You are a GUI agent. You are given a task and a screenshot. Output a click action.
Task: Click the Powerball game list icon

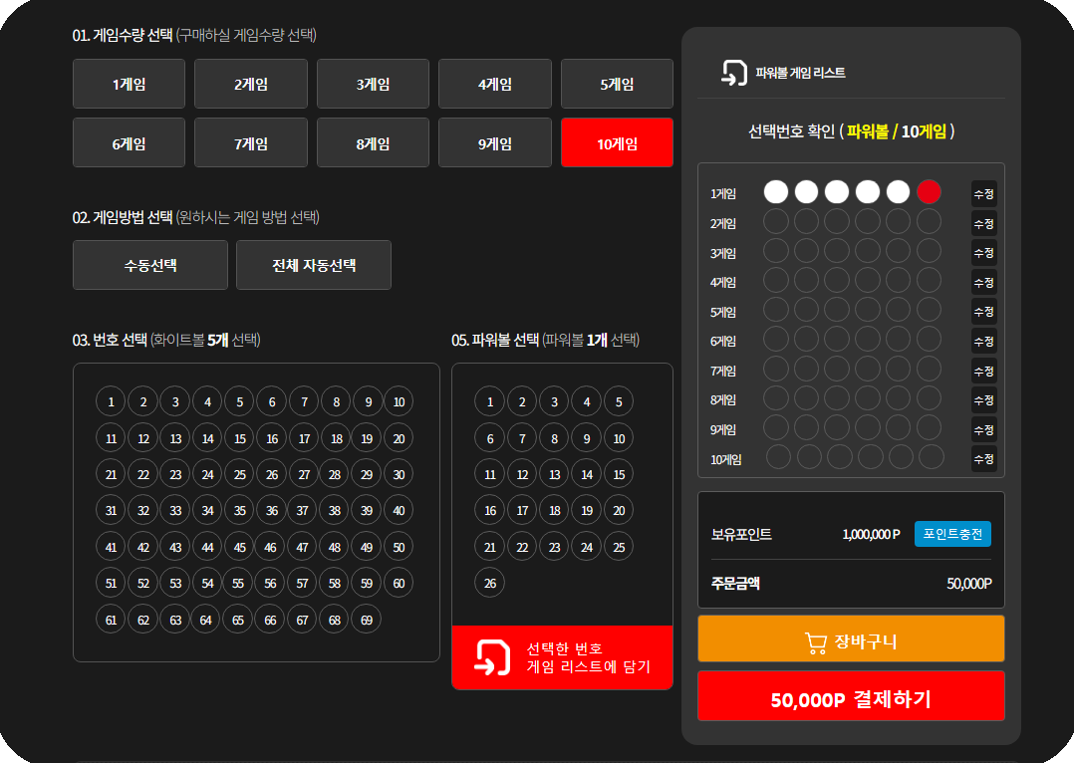pyautogui.click(x=734, y=73)
